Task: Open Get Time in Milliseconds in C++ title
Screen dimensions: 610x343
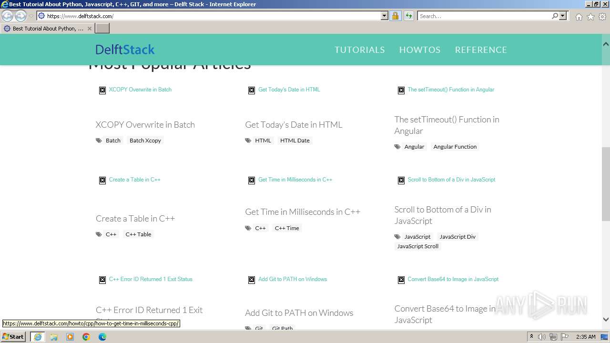Action: pyautogui.click(x=303, y=212)
